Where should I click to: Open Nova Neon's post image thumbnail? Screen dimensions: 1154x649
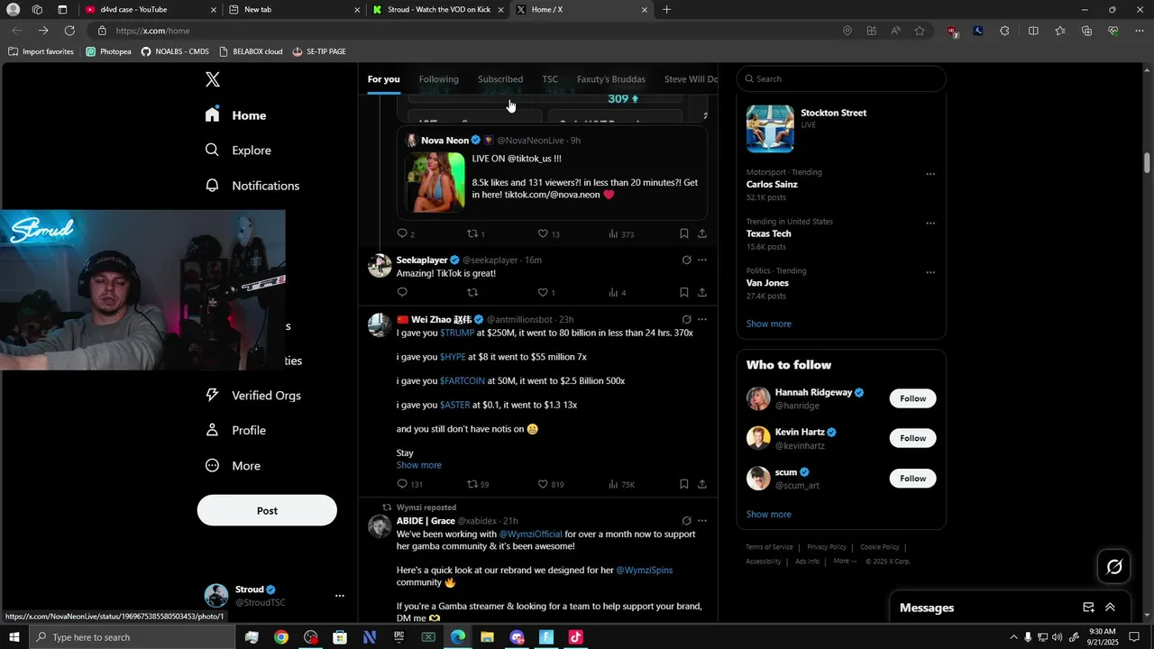click(x=435, y=181)
